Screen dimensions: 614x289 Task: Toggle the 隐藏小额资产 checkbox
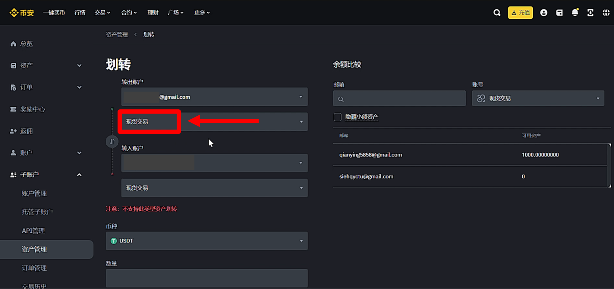tap(338, 117)
